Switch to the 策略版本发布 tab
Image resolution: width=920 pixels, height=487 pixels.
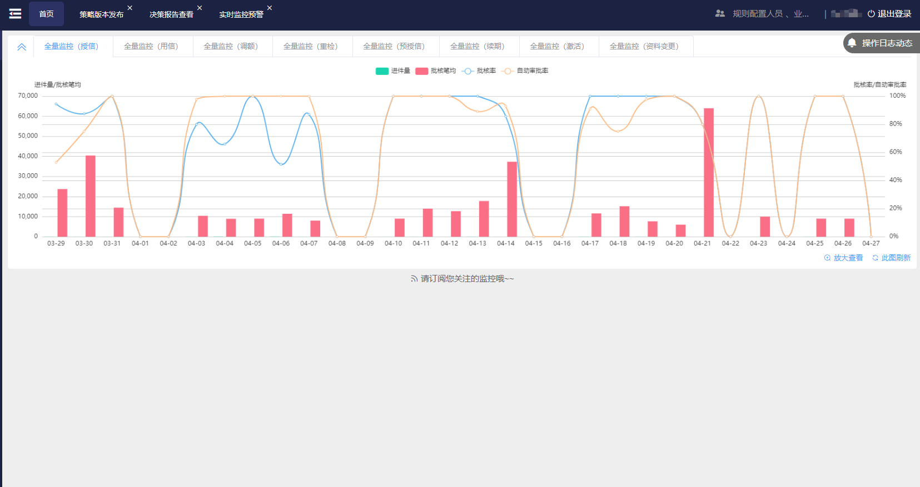(101, 14)
